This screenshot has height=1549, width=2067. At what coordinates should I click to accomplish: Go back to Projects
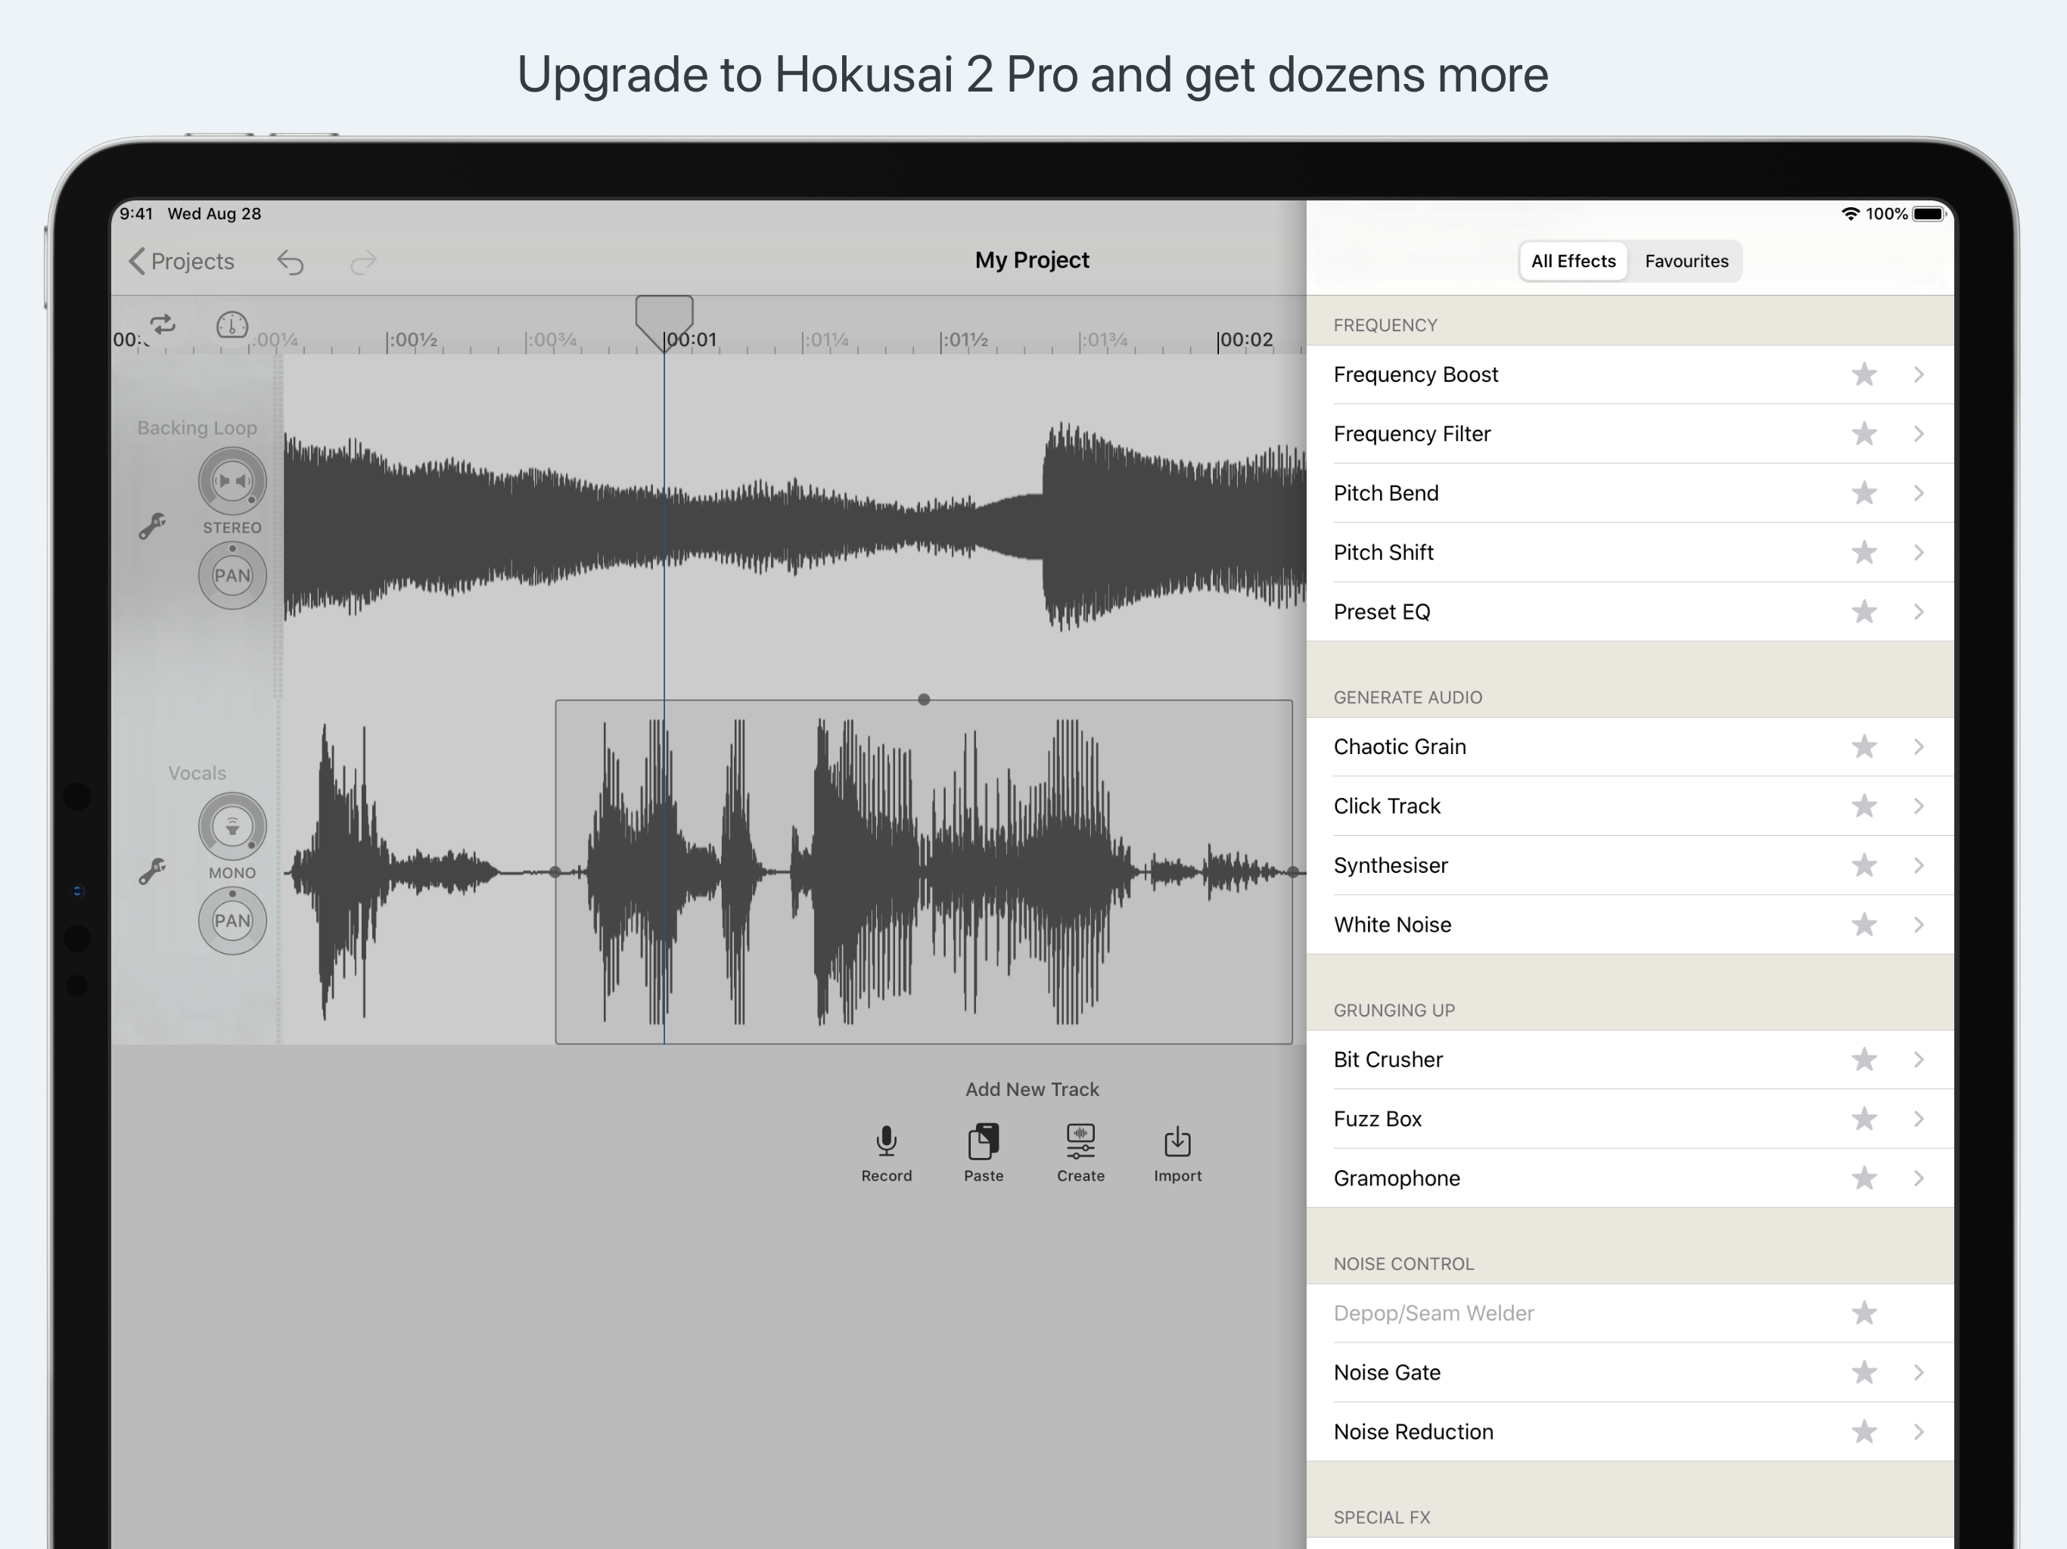pos(182,262)
